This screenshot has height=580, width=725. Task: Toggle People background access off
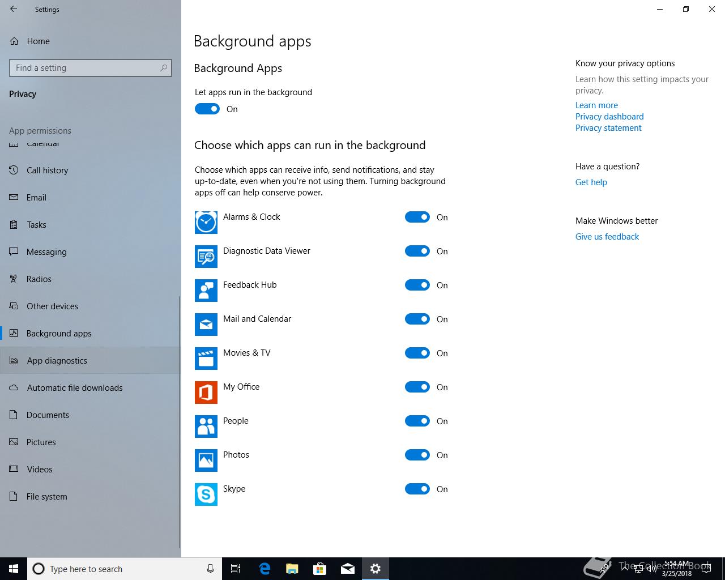(x=417, y=421)
